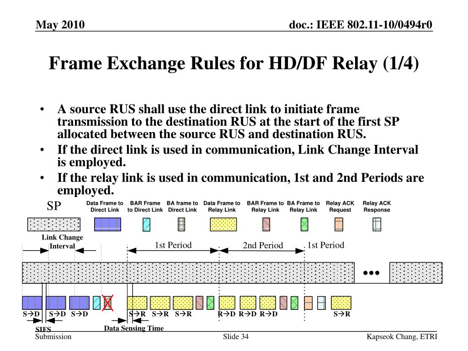Click the cyan BAR Frame to Direct Link legend icon
Screen dimensions: 468x351
pos(146,224)
